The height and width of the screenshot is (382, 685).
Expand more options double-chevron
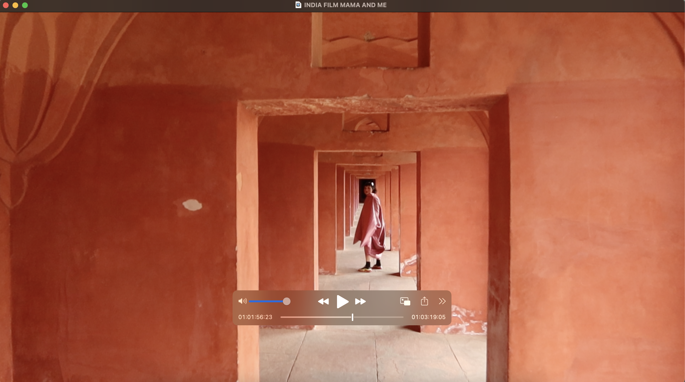click(442, 301)
